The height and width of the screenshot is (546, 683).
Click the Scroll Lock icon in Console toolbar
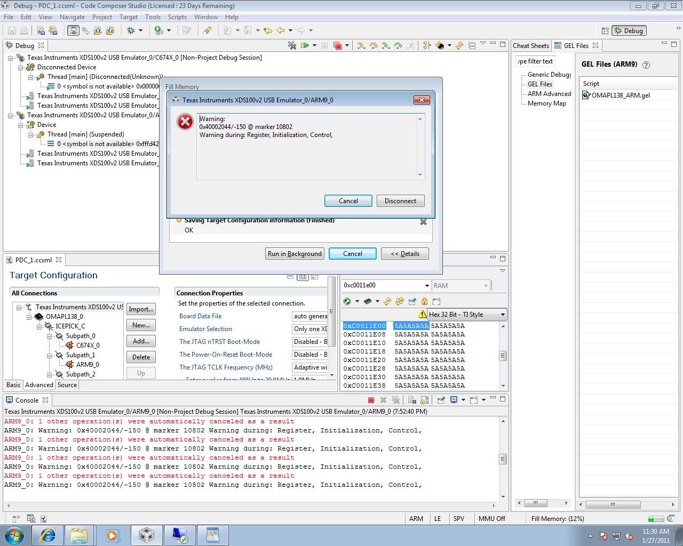coord(424,400)
